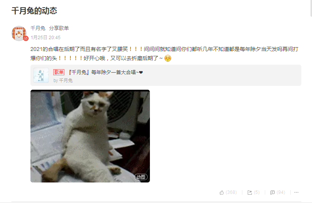Click the 千月兔的动态 page heading
Screen dimensions: 312x203
click(x=34, y=11)
